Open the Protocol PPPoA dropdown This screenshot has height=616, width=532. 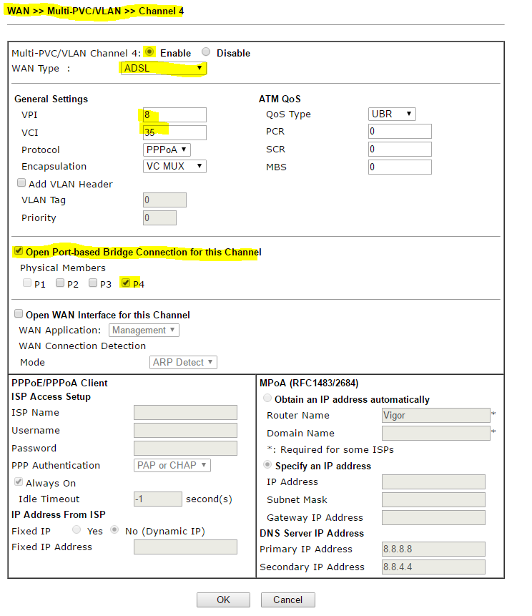pyautogui.click(x=167, y=150)
